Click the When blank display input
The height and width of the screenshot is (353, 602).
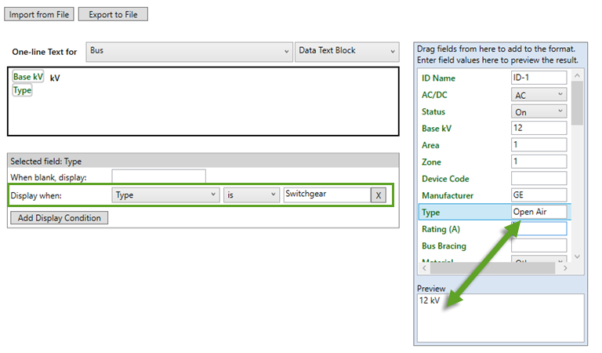click(158, 177)
